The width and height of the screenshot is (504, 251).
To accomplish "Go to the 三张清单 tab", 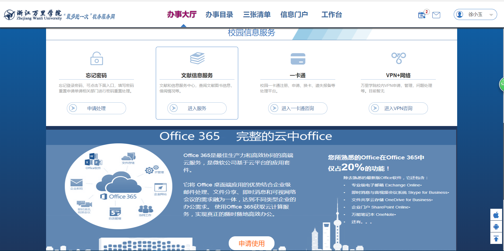I will pos(257,14).
